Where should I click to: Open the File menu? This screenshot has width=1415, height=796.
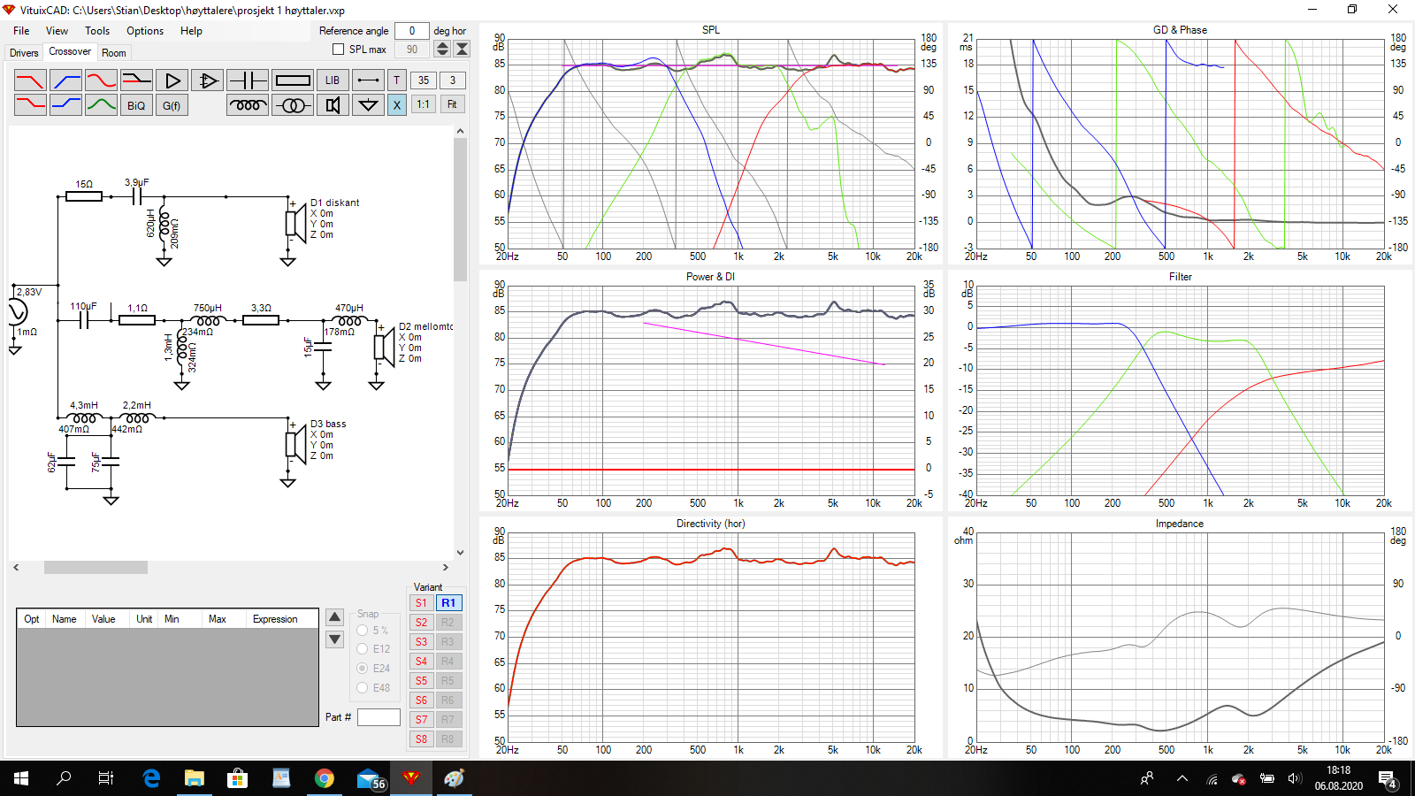21,31
